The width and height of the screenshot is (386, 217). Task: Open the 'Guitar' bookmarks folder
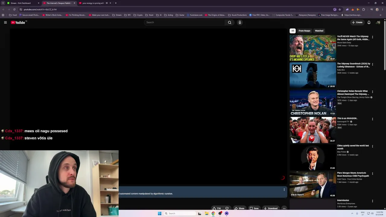click(180, 15)
